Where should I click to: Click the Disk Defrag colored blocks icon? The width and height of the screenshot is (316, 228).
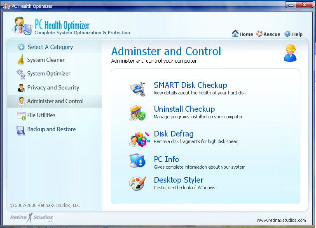click(139, 139)
